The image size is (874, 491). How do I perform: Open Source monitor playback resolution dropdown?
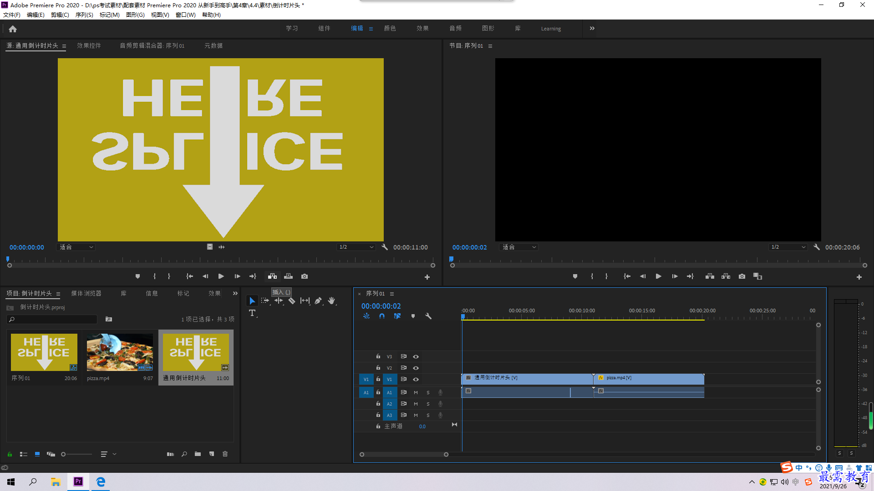point(356,247)
